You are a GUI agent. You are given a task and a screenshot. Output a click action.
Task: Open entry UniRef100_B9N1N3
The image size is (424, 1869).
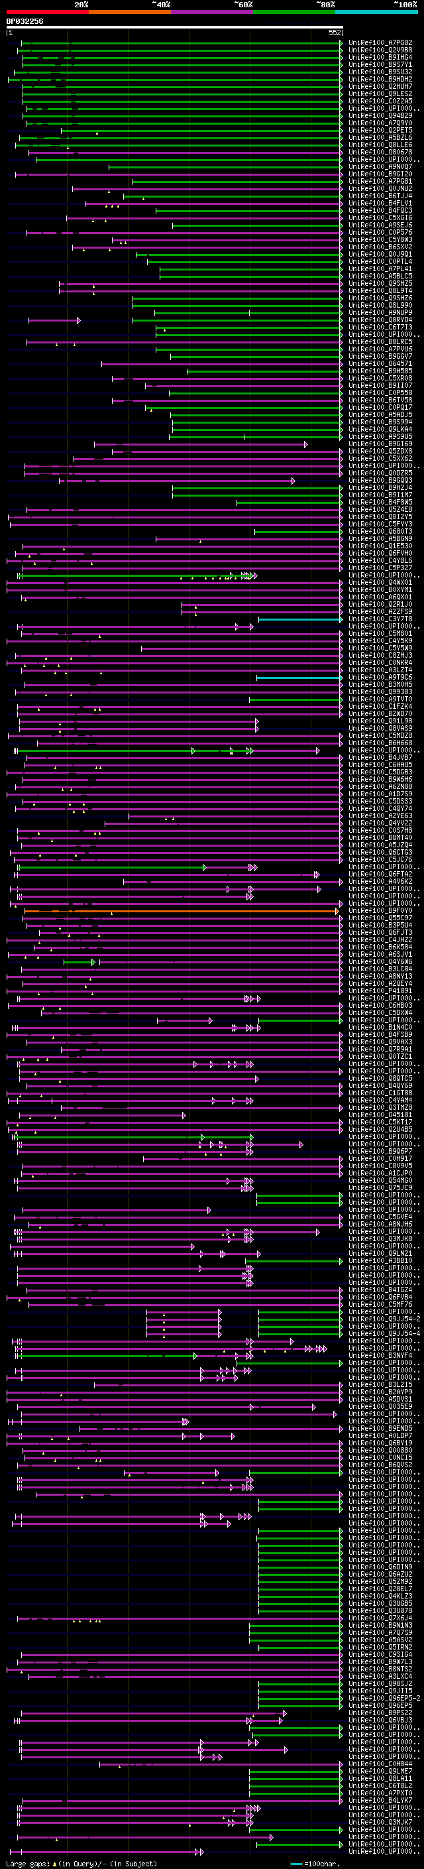click(x=380, y=1626)
